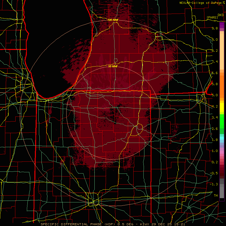Pick the bright green segment of color bar
The height and width of the screenshot is (226, 226).
pos(222,121)
